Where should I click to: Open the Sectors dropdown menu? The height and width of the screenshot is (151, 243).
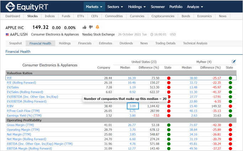[115, 7]
